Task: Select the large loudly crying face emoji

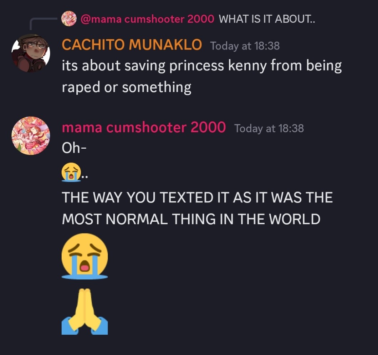Action: point(85,256)
